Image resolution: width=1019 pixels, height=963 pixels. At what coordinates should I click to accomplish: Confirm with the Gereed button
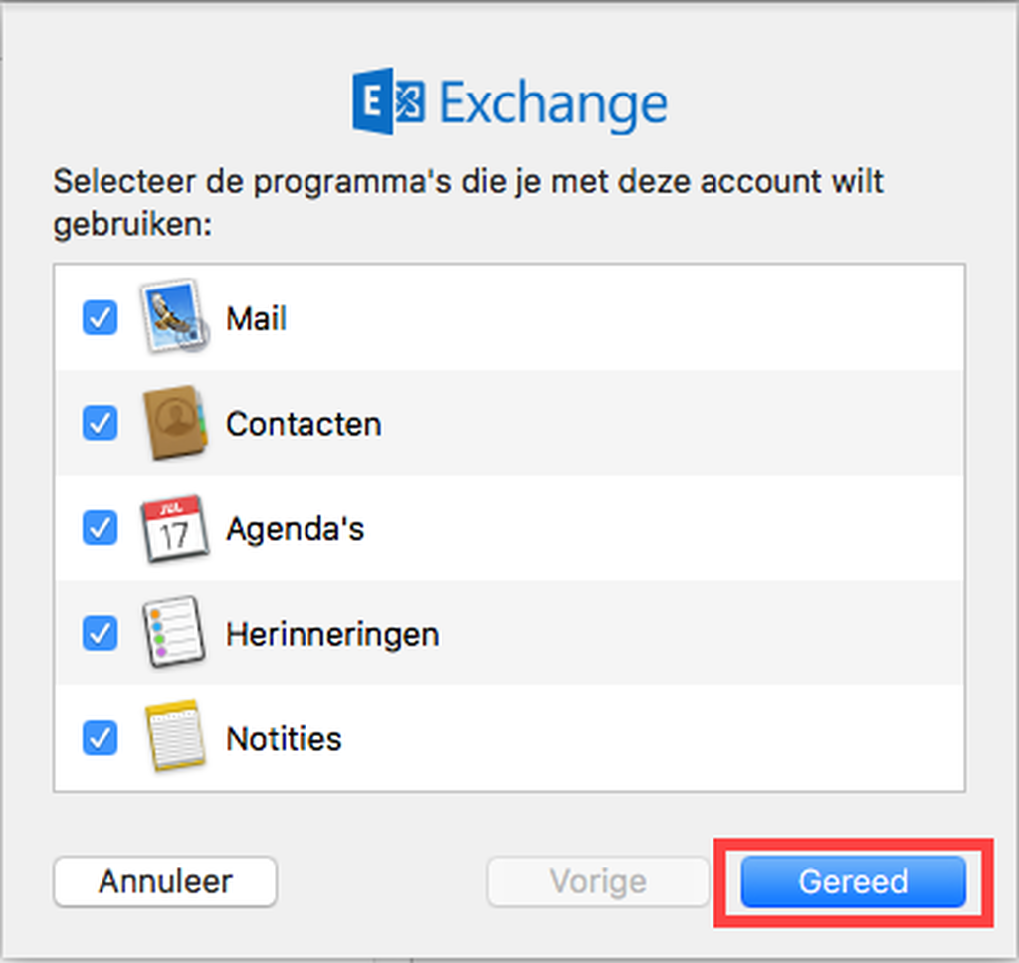[853, 881]
